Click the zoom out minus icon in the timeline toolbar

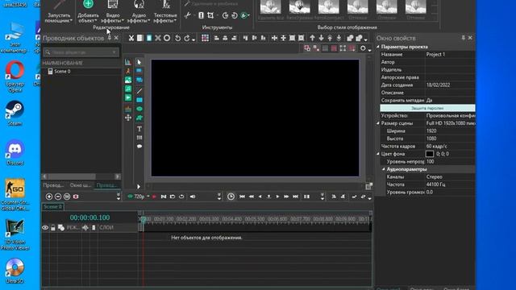[x=58, y=197]
